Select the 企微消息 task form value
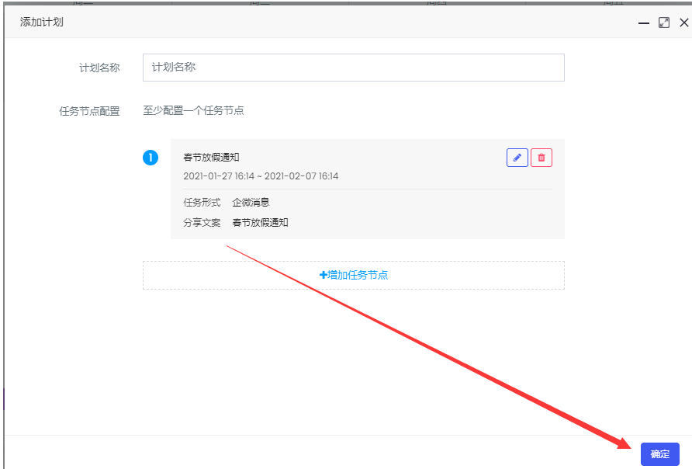Image resolution: width=692 pixels, height=469 pixels. pyautogui.click(x=251, y=202)
